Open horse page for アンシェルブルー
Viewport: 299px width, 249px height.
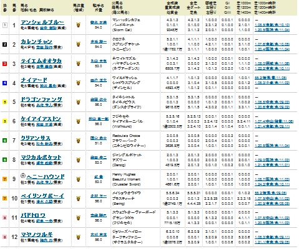42,22
